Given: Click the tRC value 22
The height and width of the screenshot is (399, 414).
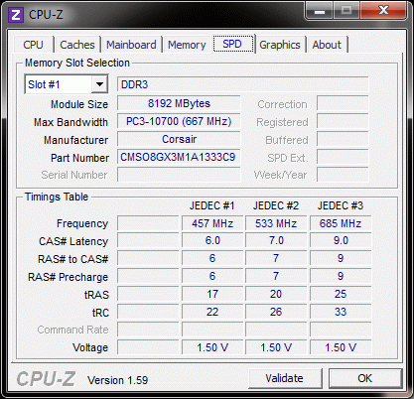Looking at the screenshot, I should (x=212, y=312).
